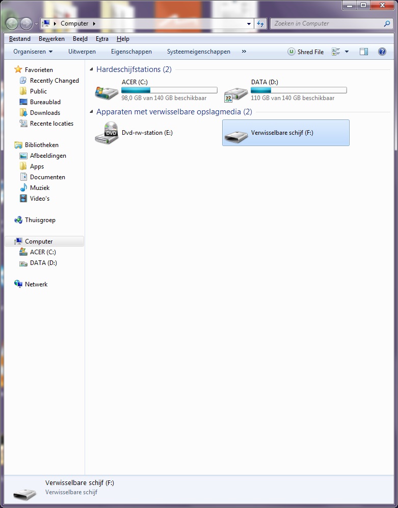Maximize the Explorer window
Screen dimensions: 398x508
364,5
